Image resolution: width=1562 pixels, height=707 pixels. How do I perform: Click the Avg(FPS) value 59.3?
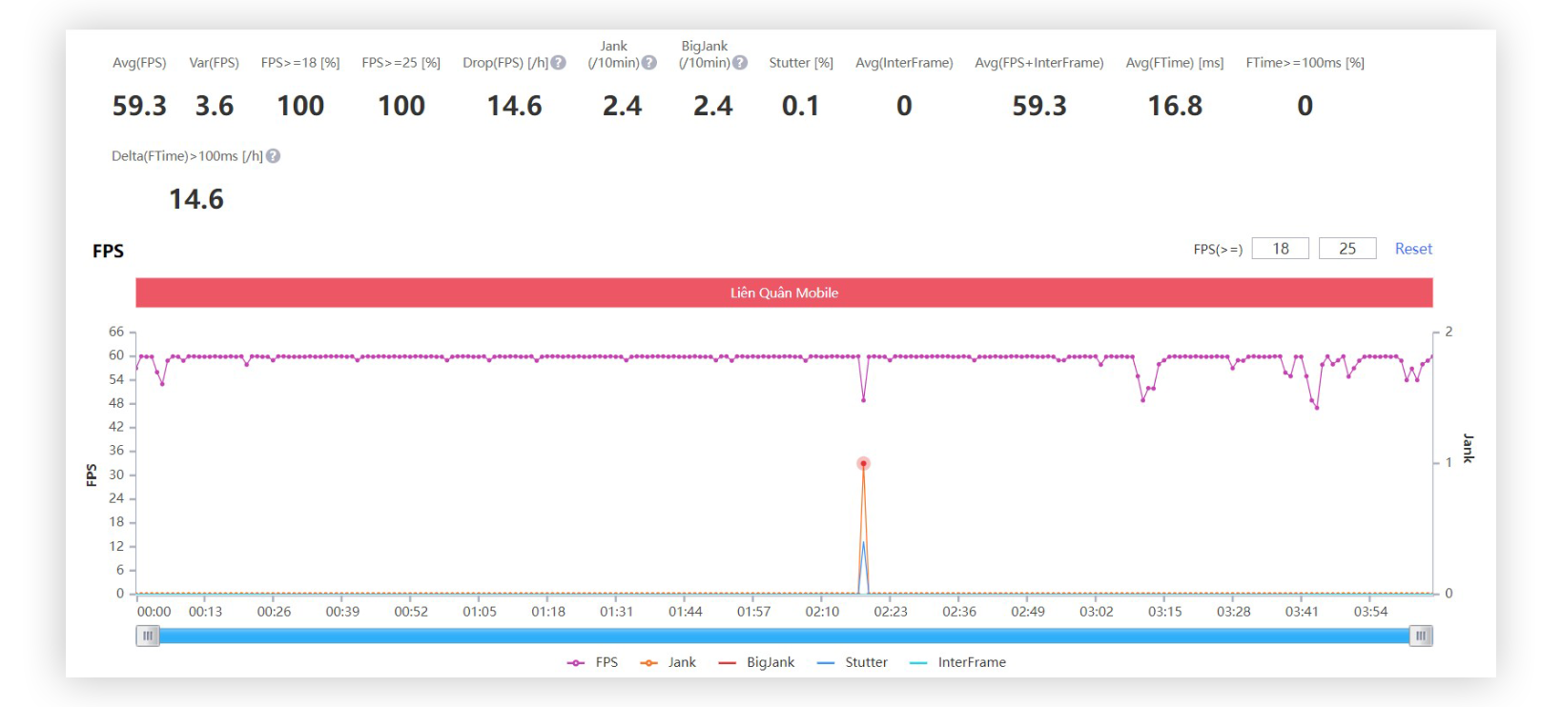[x=139, y=106]
